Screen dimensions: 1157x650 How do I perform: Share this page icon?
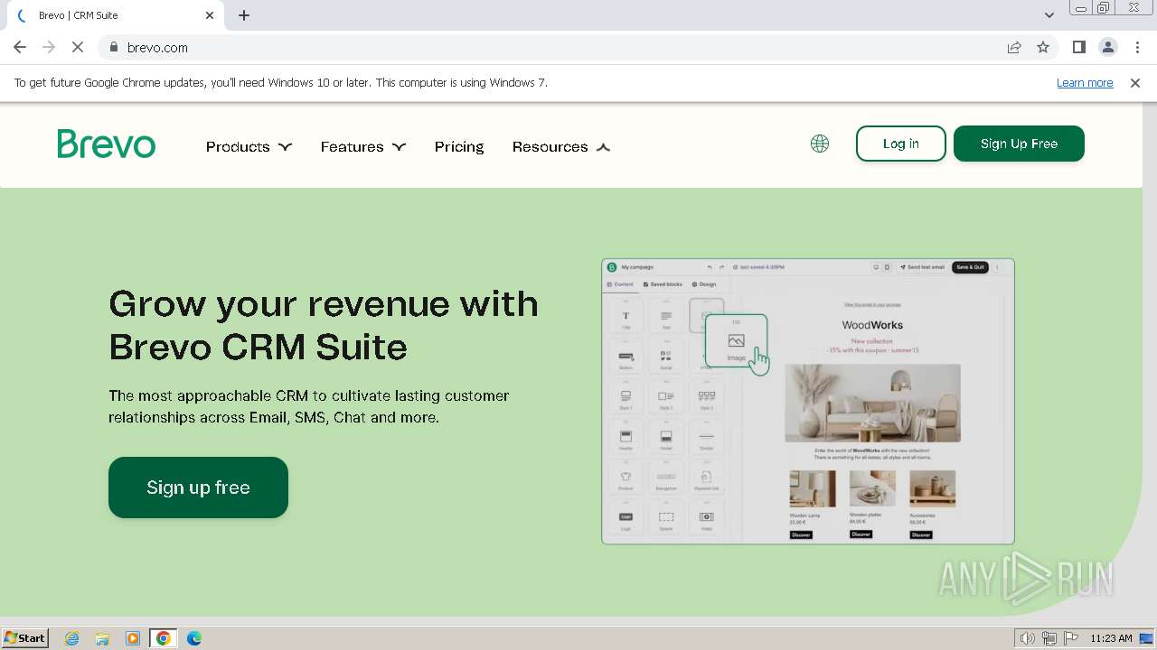coord(1014,47)
